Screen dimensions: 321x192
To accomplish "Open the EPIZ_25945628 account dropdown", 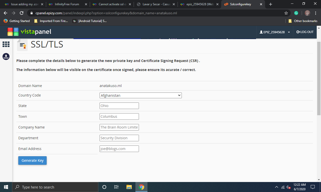I will coord(275,32).
